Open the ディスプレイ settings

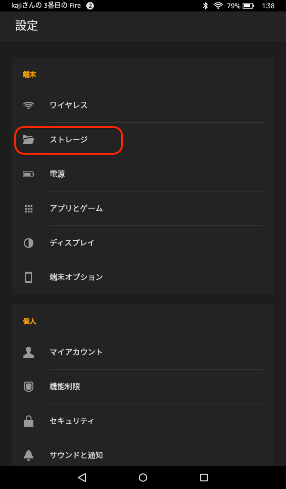(72, 243)
